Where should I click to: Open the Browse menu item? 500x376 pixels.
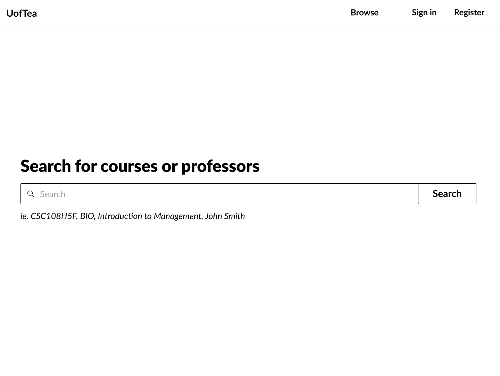(x=364, y=12)
